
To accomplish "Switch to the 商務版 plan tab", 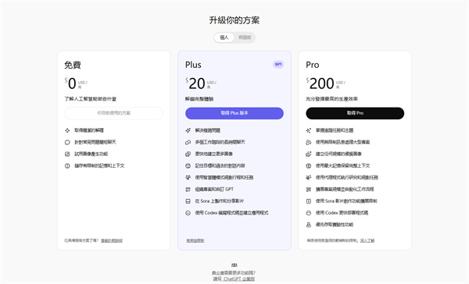I will [x=245, y=37].
